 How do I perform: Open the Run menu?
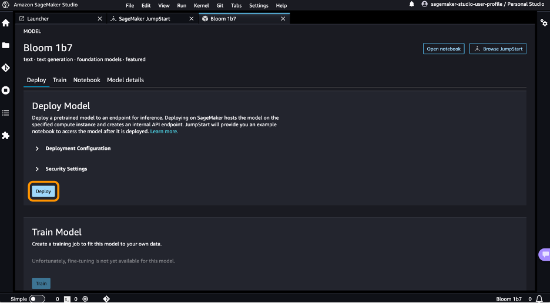pyautogui.click(x=182, y=6)
